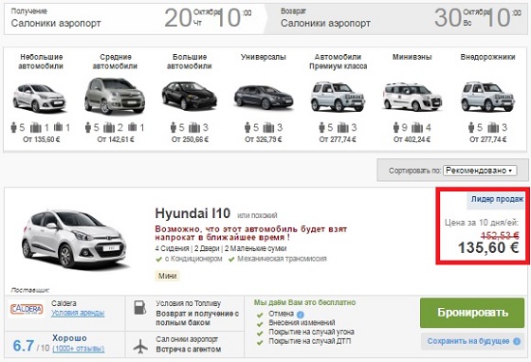Viewport: 531px width, 362px height.
Task: Click the От 142,61 € price
Action: (116, 139)
